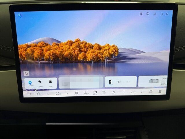
Task: Open notifications bell in status bar
Action: pos(167,14)
